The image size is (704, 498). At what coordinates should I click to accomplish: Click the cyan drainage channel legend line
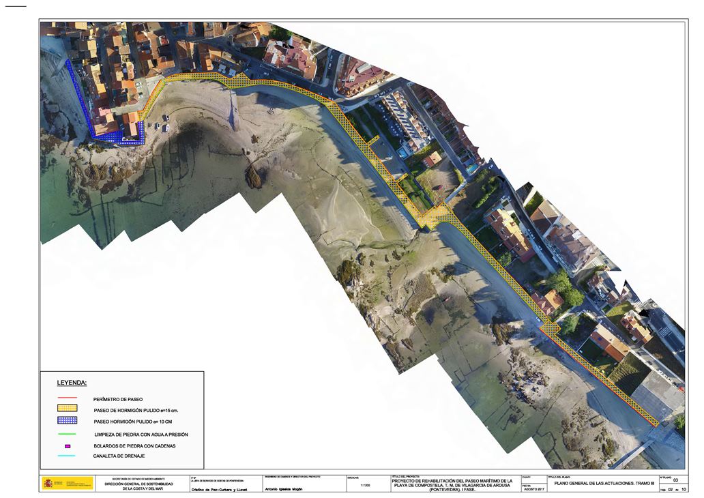(67, 456)
